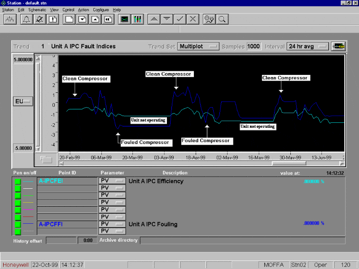The image size is (359, 269).
Task: Open PV parameter dropdown for Unit A IPC Efficiency
Action: (111, 181)
